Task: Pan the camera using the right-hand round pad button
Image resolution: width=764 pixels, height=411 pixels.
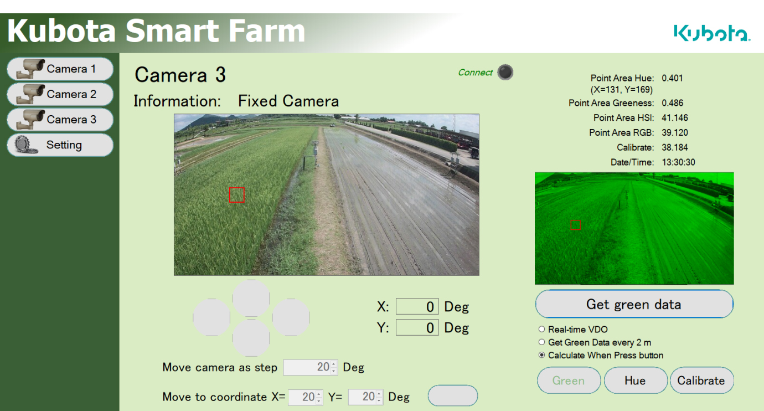Action: pos(291,317)
